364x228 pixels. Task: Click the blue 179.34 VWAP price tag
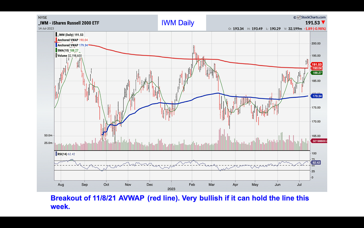(316, 96)
